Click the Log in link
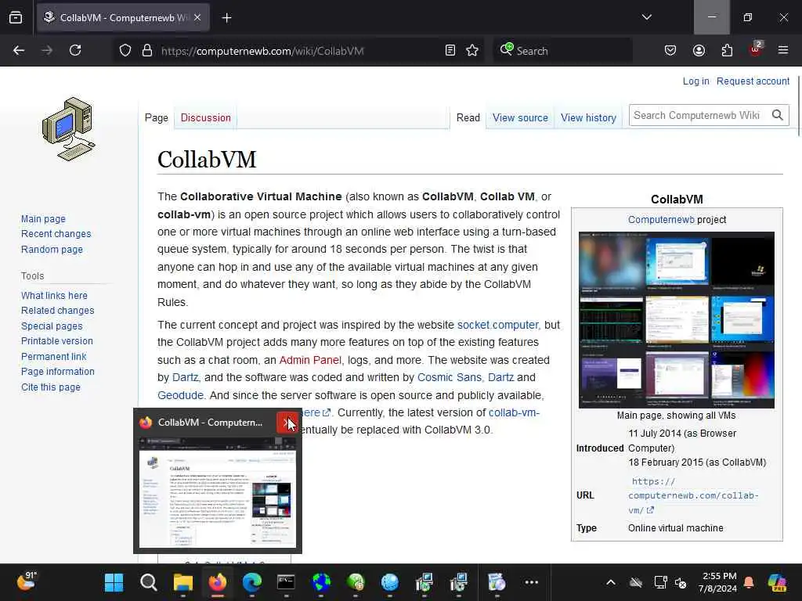This screenshot has height=601, width=802. [695, 81]
